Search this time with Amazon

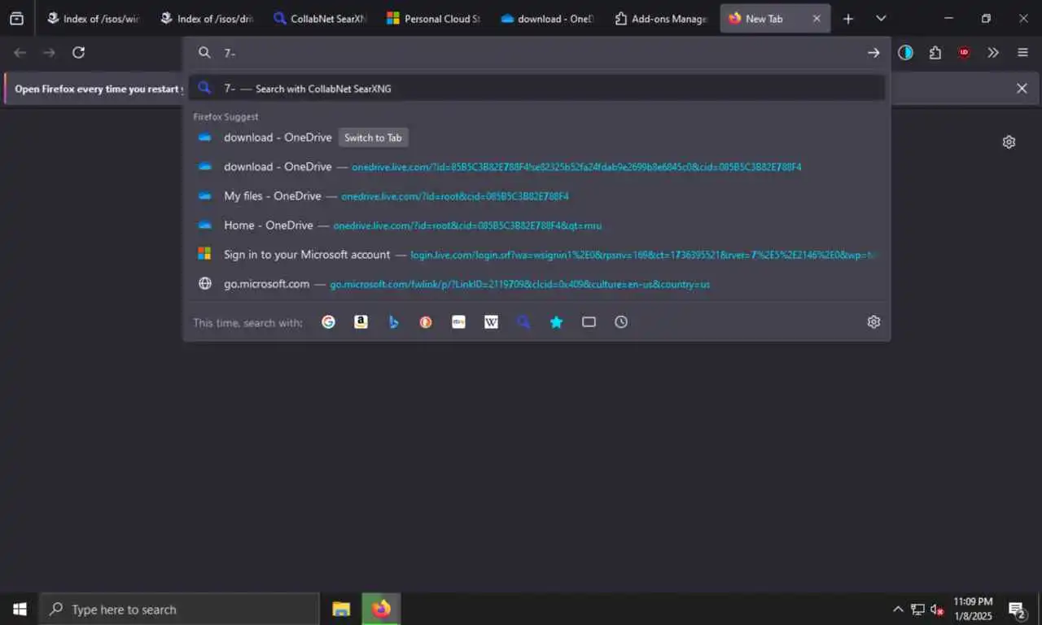click(x=361, y=322)
